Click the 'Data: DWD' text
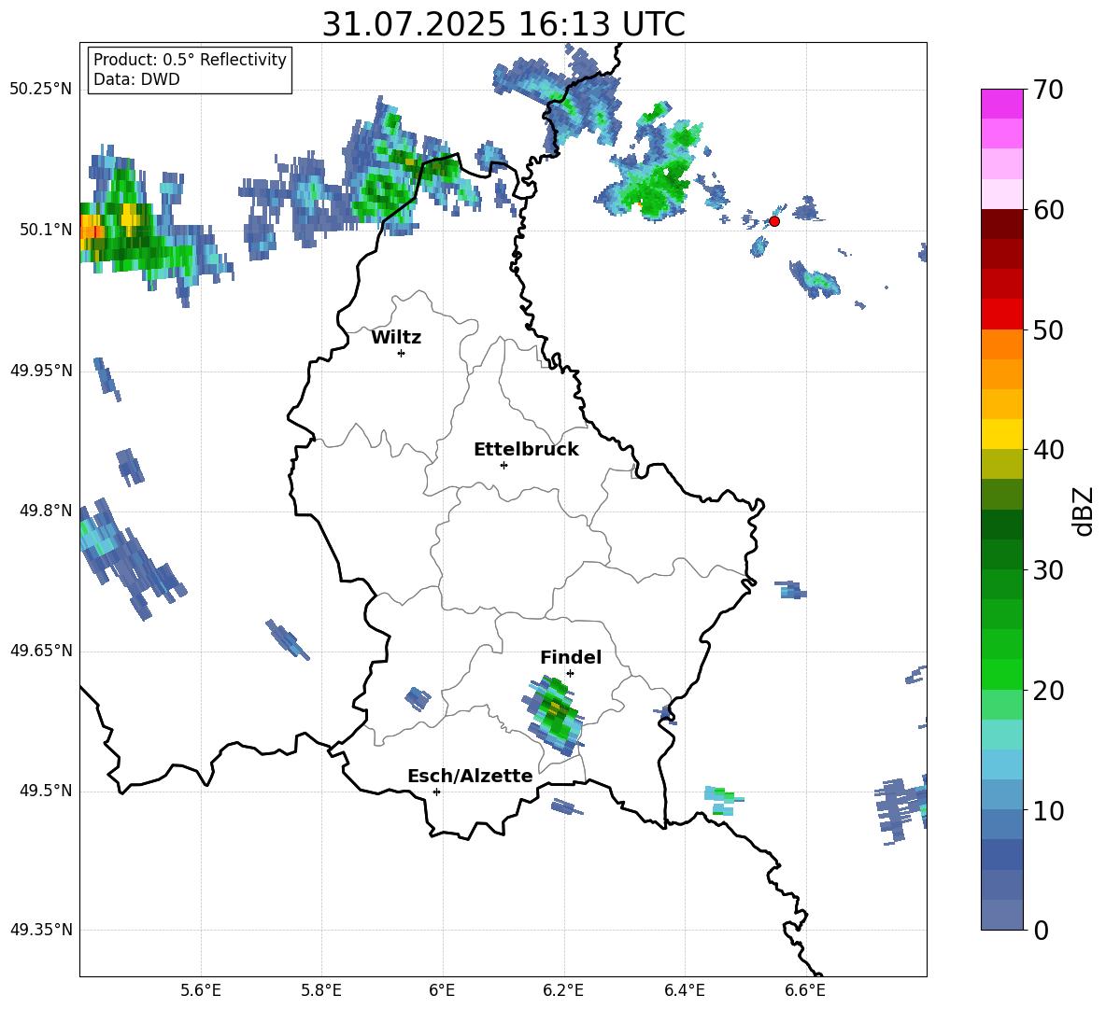This screenshot has width=1106, height=1009. point(136,79)
